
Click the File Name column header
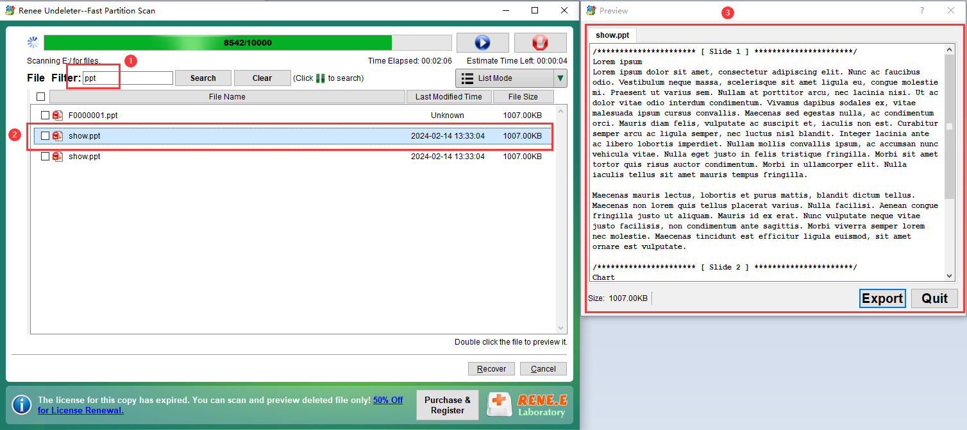pos(227,97)
